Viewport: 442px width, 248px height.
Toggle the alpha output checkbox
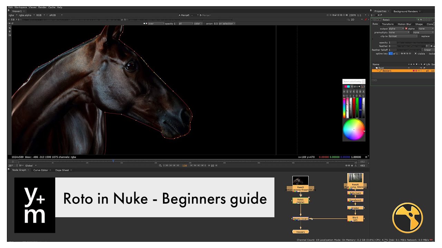pos(406,29)
